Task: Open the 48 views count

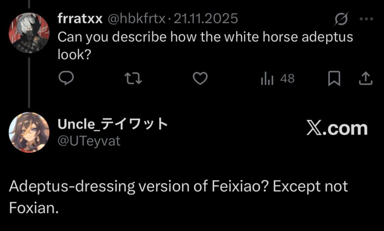Action: point(287,79)
